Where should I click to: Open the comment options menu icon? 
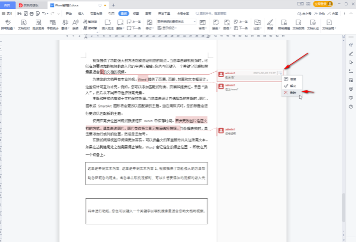click(x=279, y=73)
